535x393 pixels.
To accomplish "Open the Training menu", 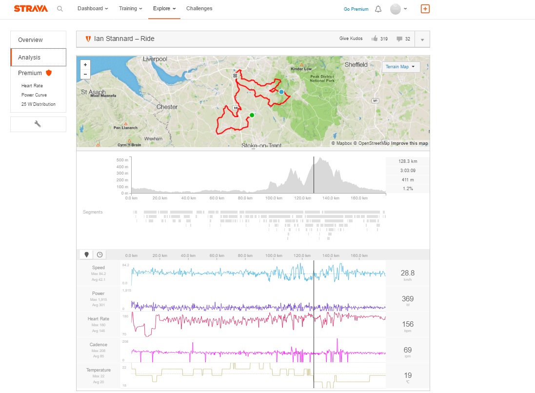I will point(131,9).
